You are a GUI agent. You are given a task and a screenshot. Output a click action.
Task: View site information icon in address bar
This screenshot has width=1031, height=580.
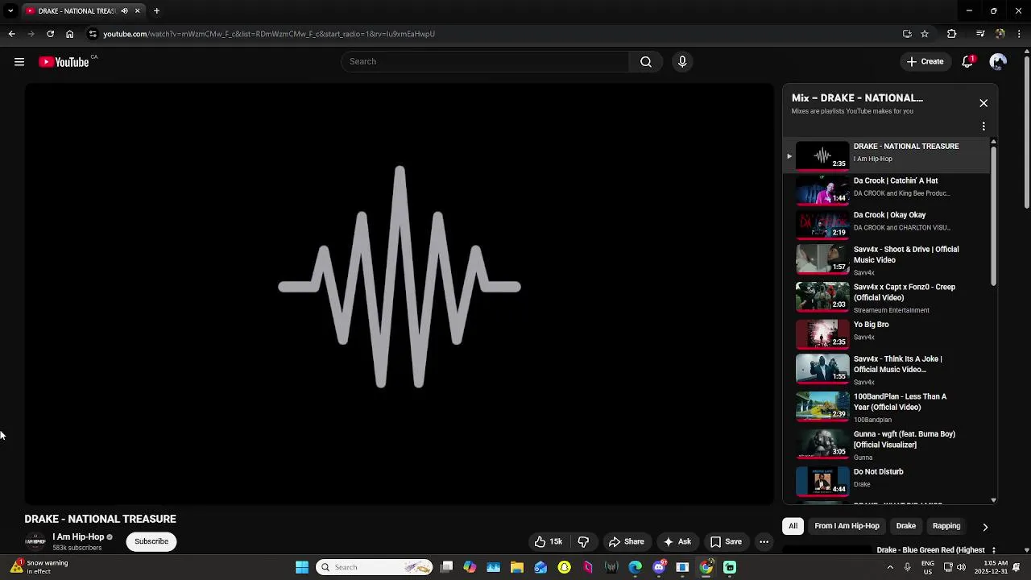click(93, 34)
